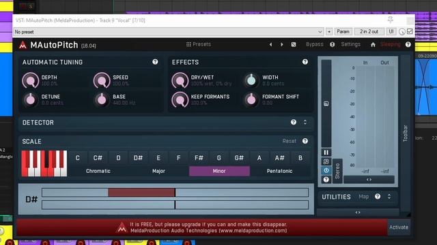This screenshot has width=437, height=245.
Task: Toggle note D# in the scale
Action: click(138, 158)
